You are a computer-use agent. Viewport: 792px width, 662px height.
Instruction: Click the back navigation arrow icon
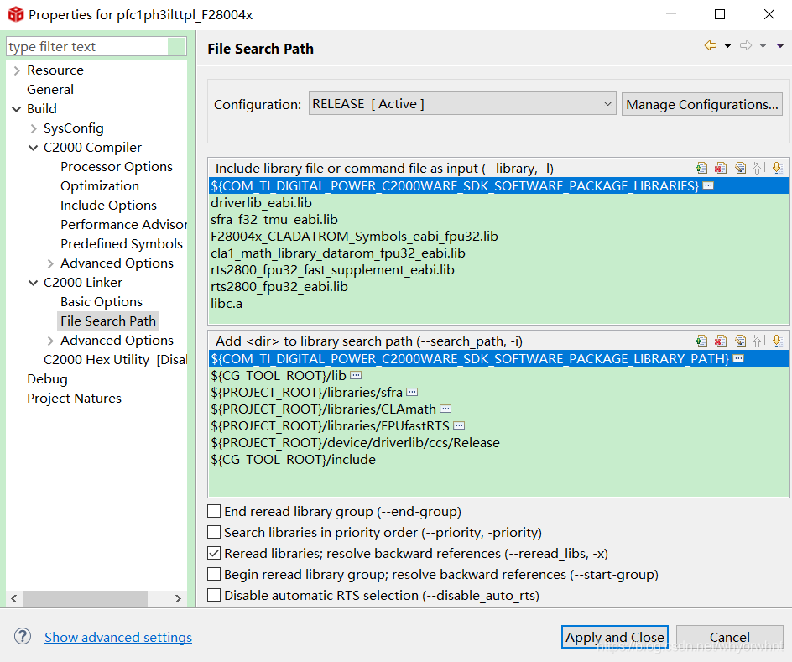click(711, 45)
